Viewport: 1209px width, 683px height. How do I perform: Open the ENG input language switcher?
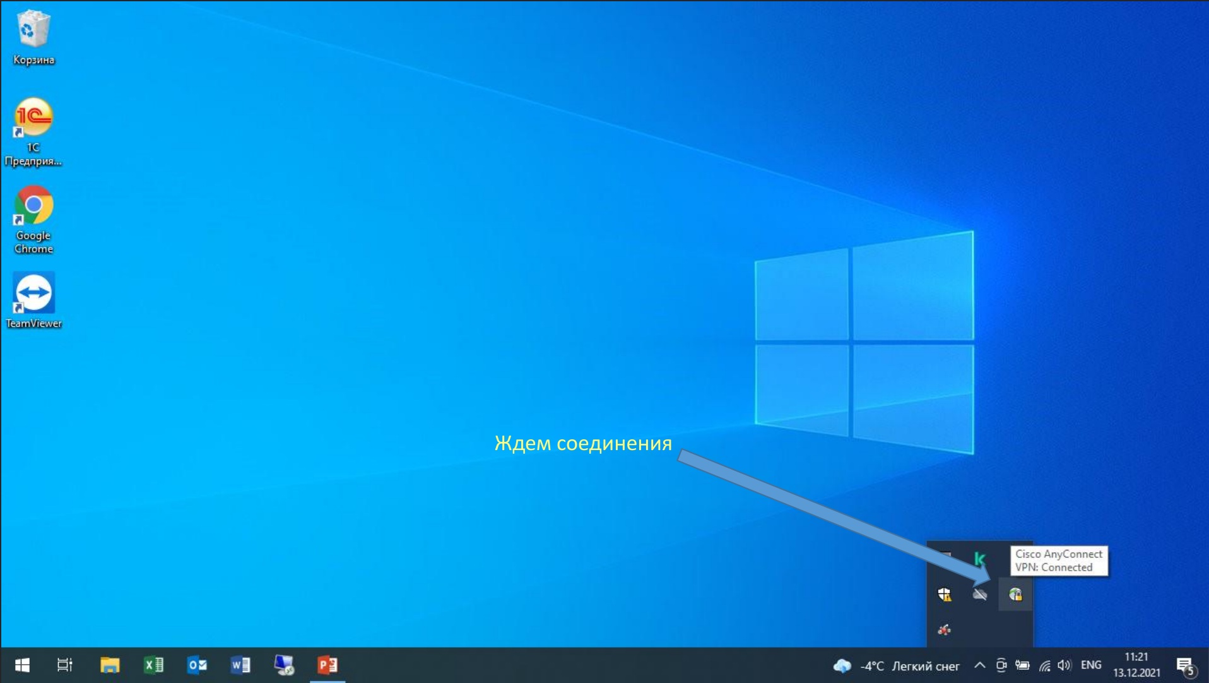(x=1091, y=665)
